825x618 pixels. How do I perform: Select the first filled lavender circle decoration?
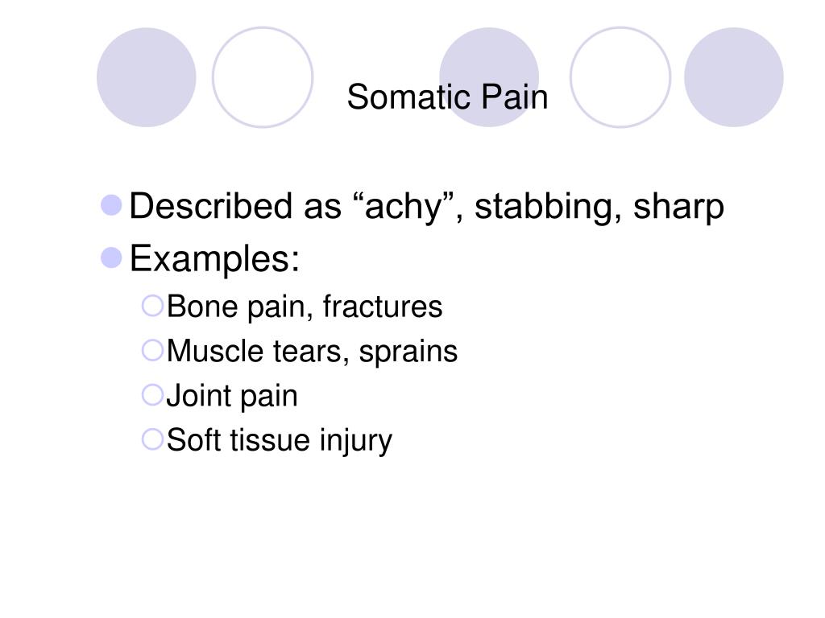147,77
